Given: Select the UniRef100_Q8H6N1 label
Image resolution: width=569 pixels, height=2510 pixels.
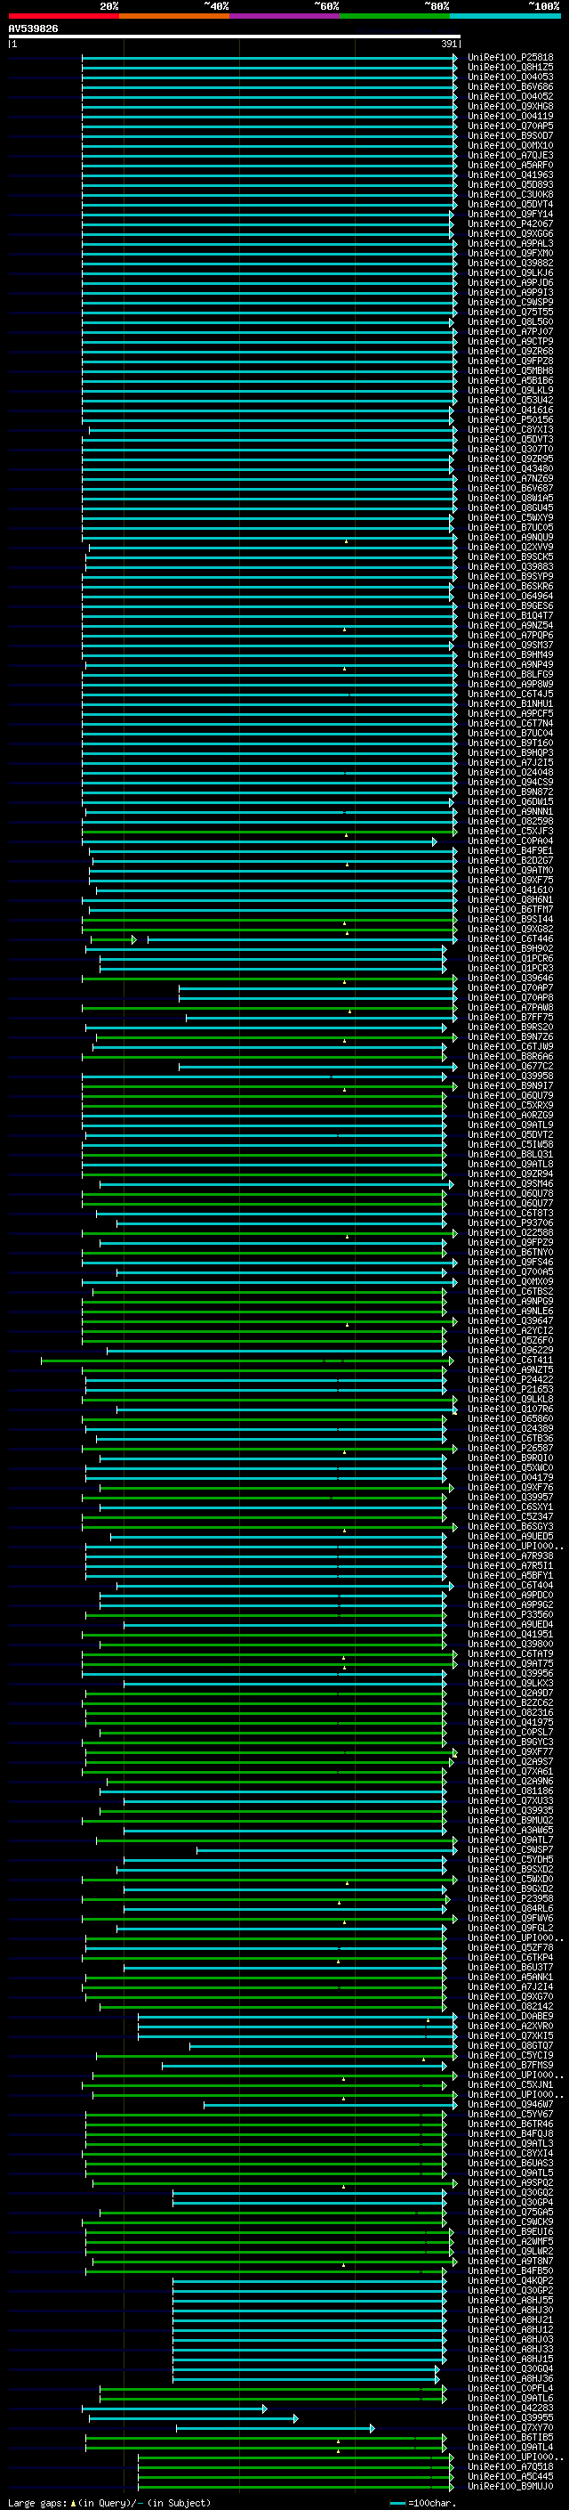Looking at the screenshot, I should click(x=510, y=899).
